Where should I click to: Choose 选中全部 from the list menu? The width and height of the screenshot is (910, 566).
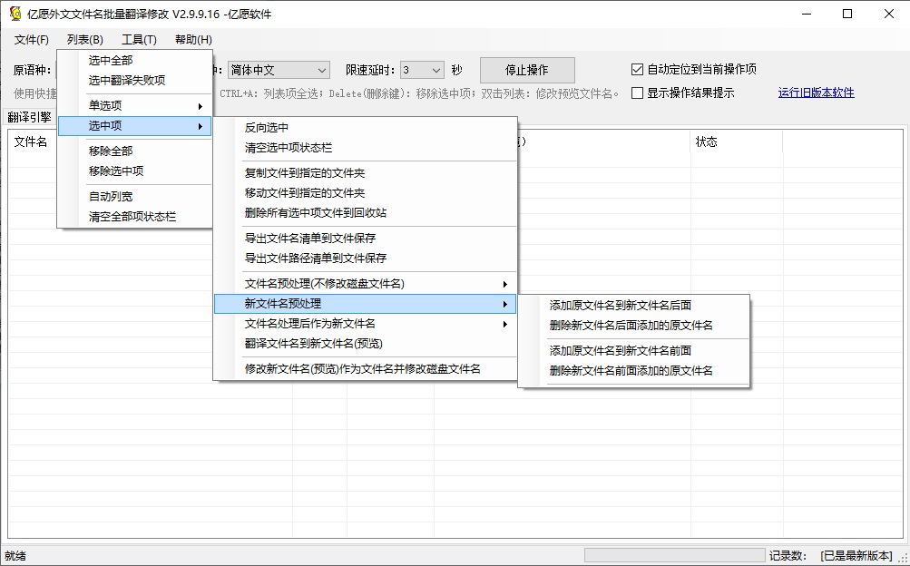(134, 60)
